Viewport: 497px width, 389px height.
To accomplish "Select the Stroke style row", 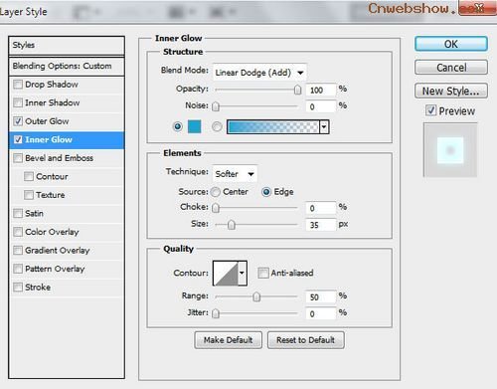I will 67,287.
